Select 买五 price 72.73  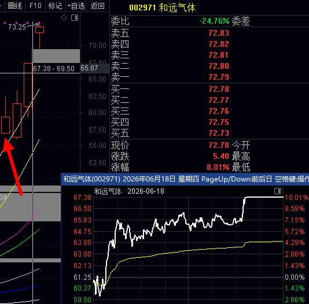tap(219, 133)
